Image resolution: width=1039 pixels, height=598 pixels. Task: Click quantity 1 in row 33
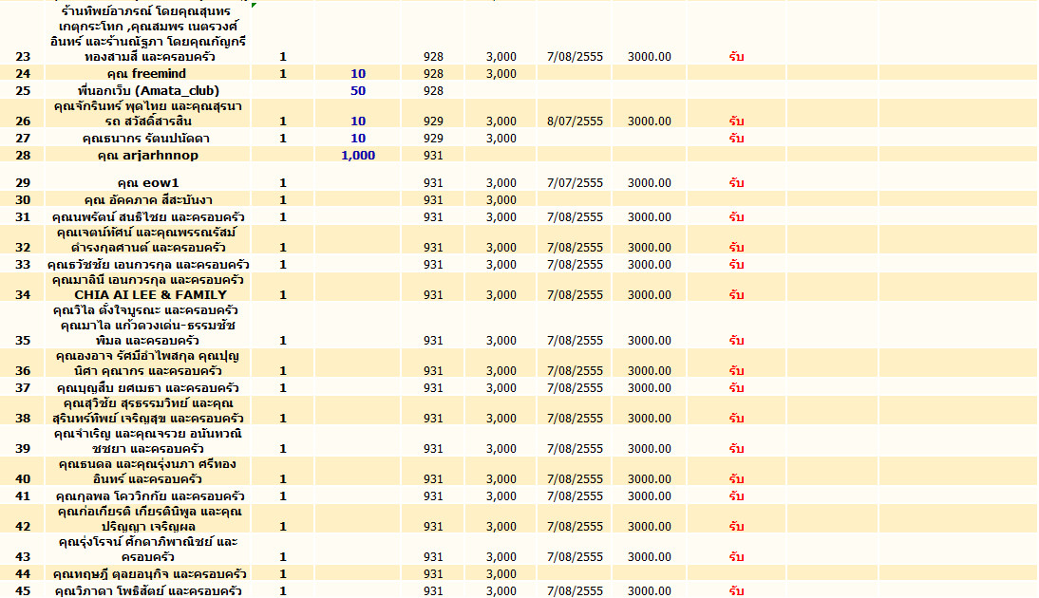[283, 265]
